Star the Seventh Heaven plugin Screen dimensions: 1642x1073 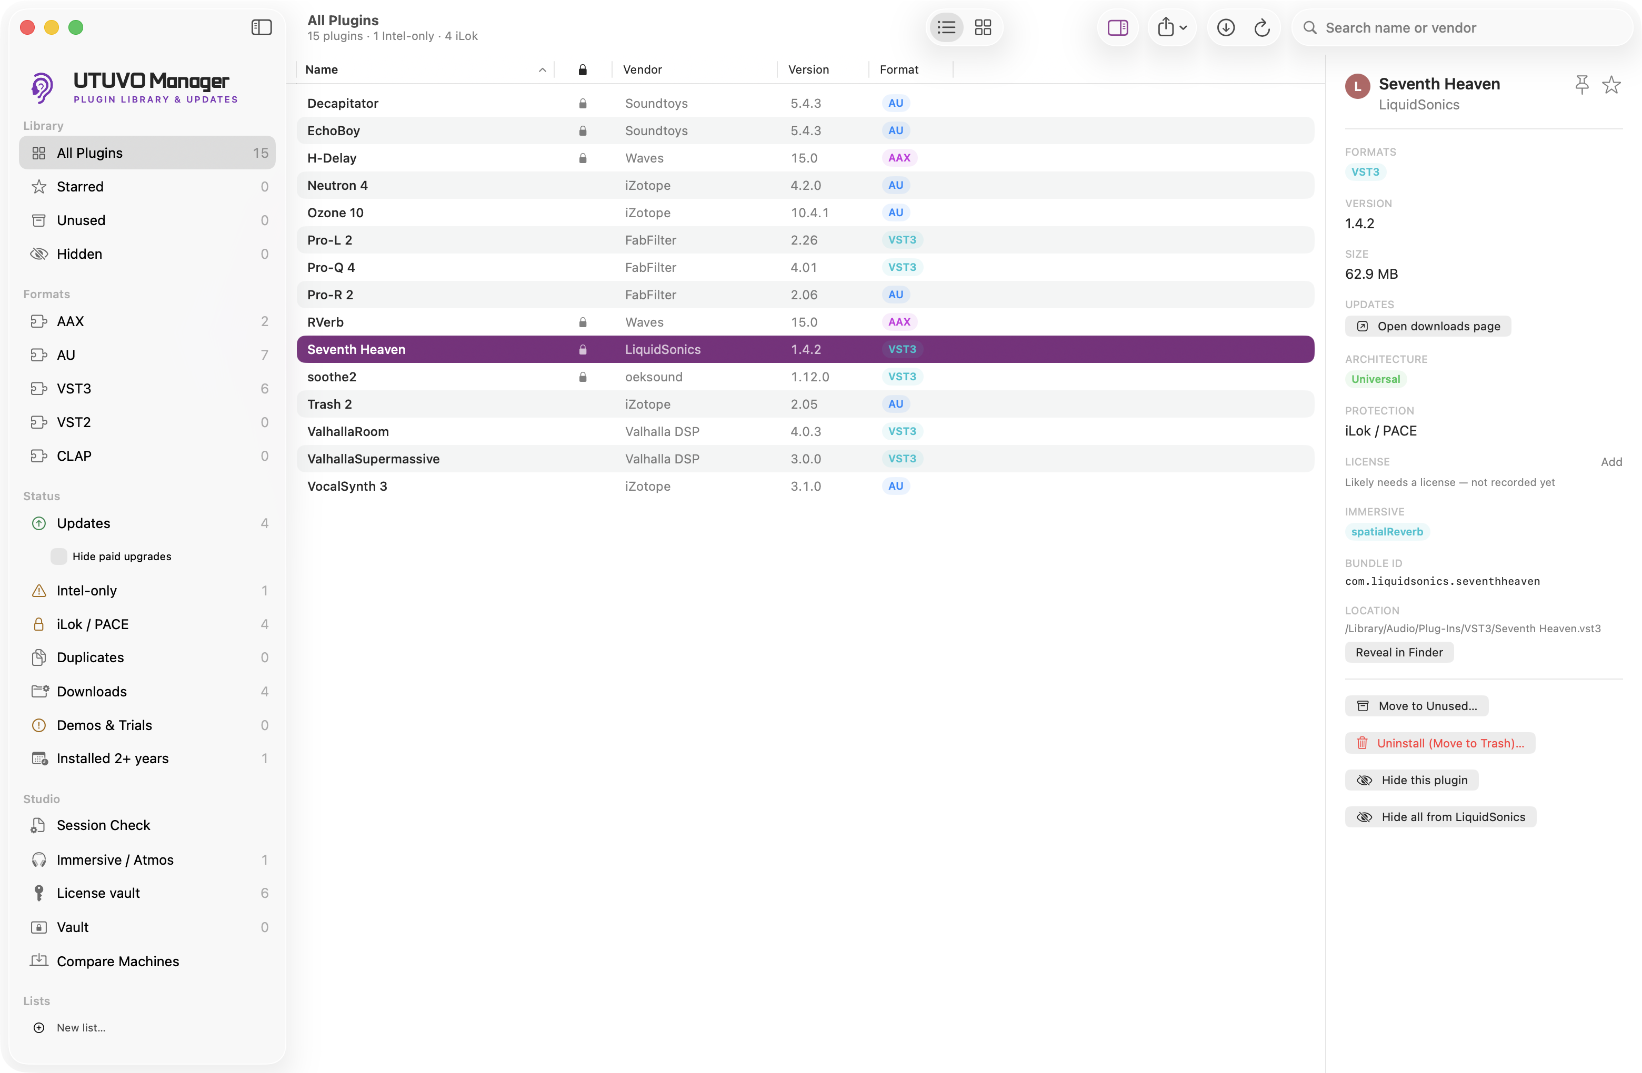1611,85
